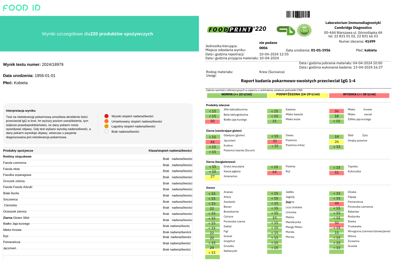This screenshot has width=393, height=262.
Task: Click the yellow mild sensitivity legend dot
Action: click(106, 126)
